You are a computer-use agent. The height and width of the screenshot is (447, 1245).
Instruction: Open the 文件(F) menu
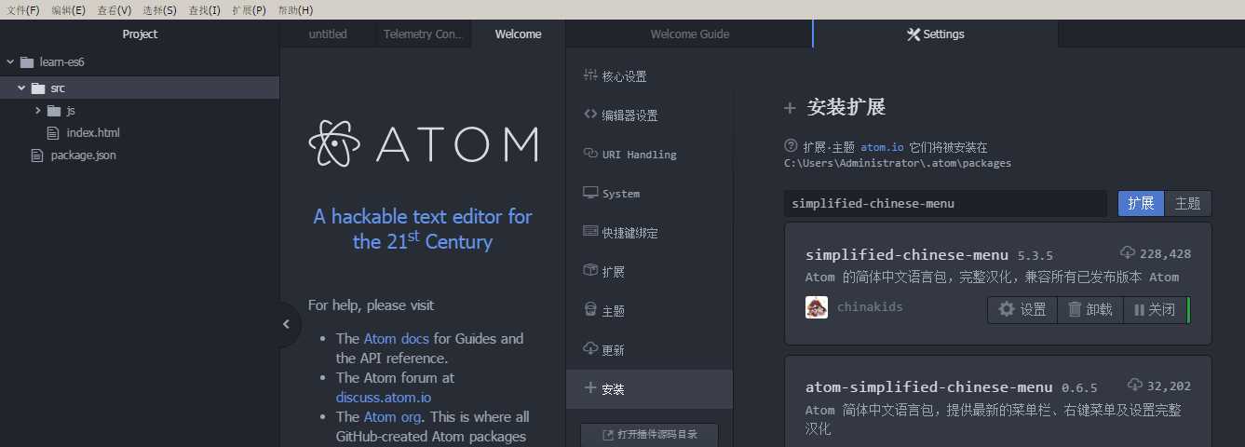23,9
